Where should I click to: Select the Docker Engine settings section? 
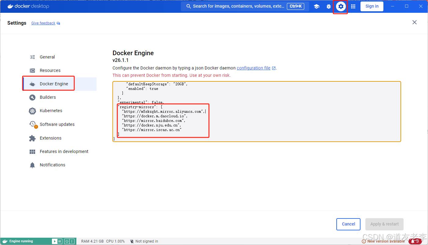pyautogui.click(x=60, y=84)
